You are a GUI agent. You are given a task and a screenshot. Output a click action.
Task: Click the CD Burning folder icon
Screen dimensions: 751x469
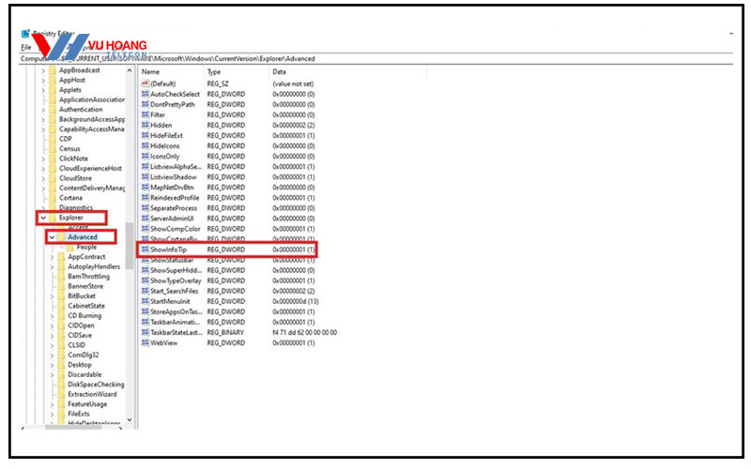coord(60,315)
